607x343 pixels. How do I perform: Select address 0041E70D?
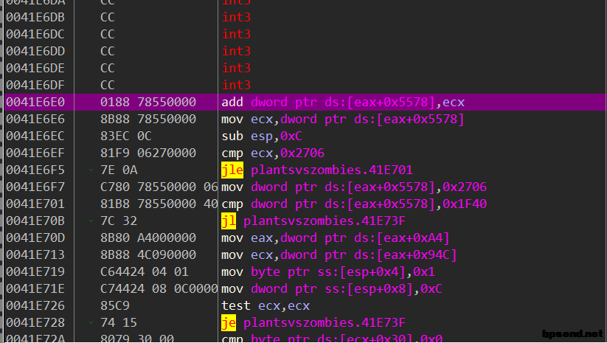point(35,238)
